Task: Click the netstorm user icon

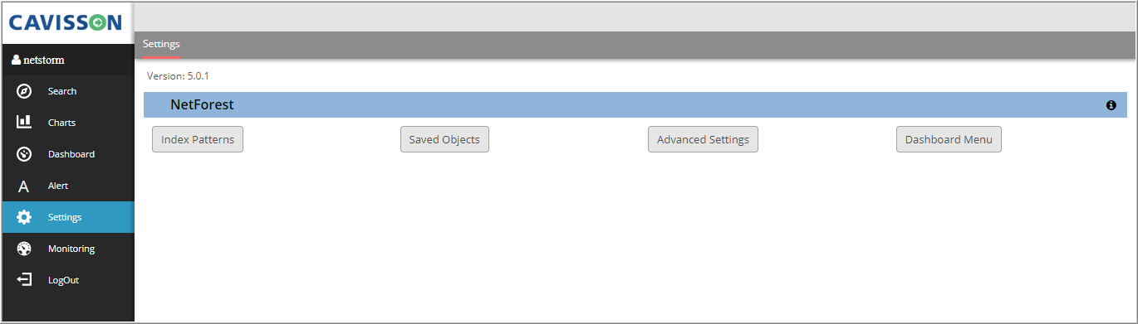Action: [x=16, y=60]
